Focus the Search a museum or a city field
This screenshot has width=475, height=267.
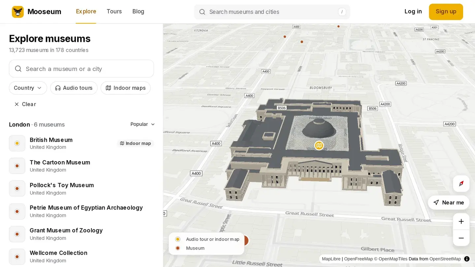pyautogui.click(x=81, y=69)
